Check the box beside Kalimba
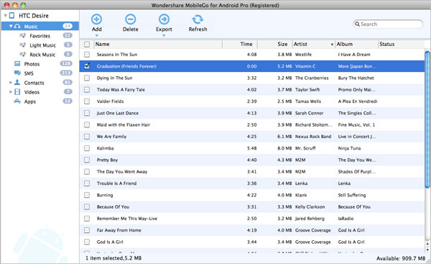 (x=87, y=148)
